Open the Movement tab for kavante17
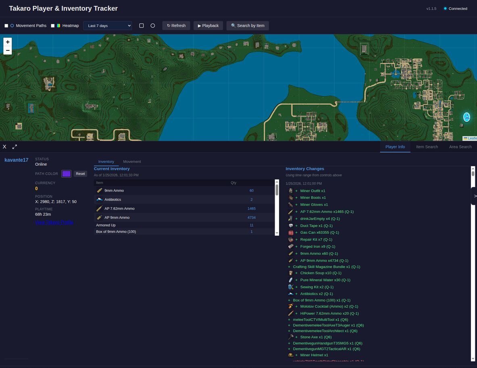 click(132, 161)
